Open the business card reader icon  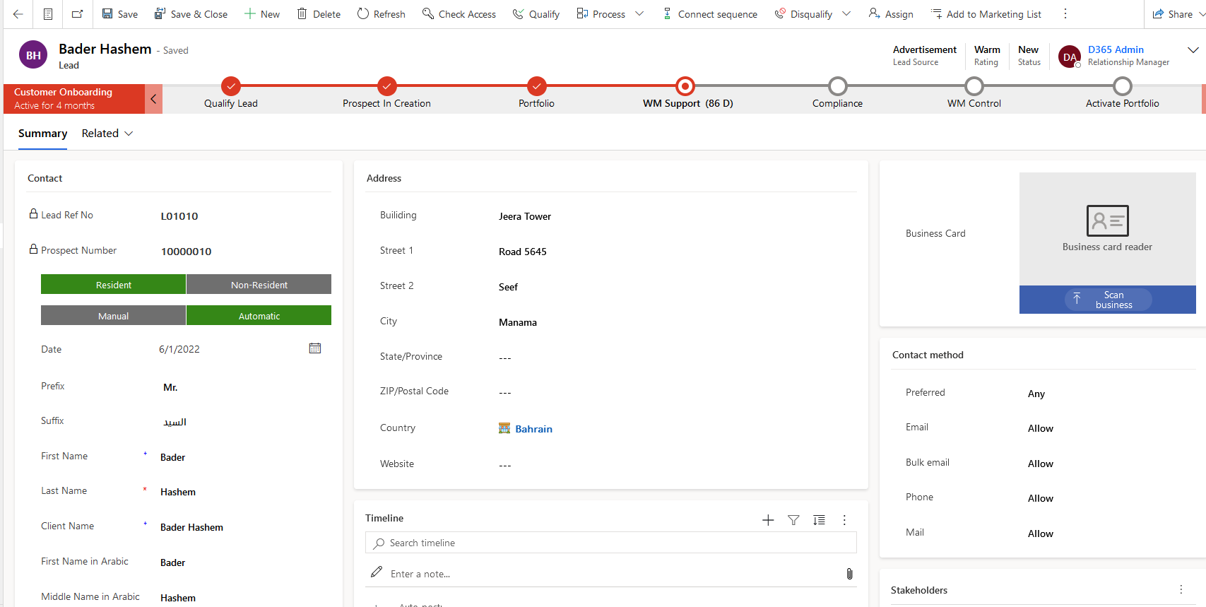(1107, 220)
